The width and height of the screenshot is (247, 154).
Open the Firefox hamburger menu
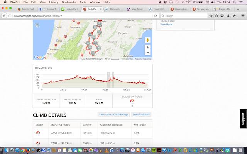point(242,16)
